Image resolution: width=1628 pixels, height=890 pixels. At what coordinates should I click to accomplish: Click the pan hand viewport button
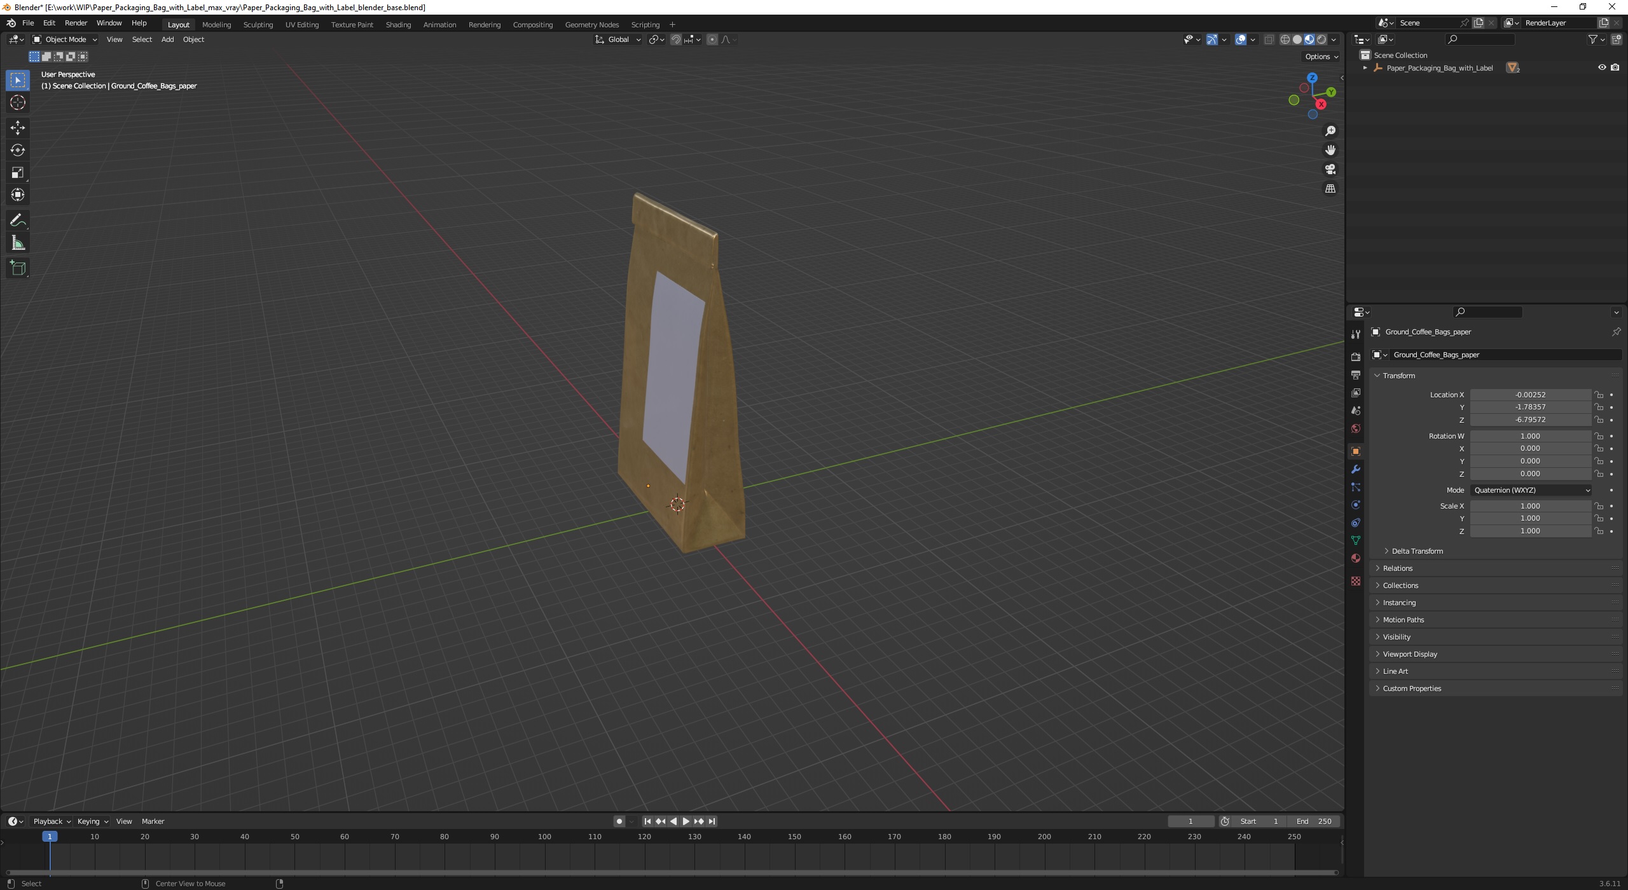(1330, 150)
